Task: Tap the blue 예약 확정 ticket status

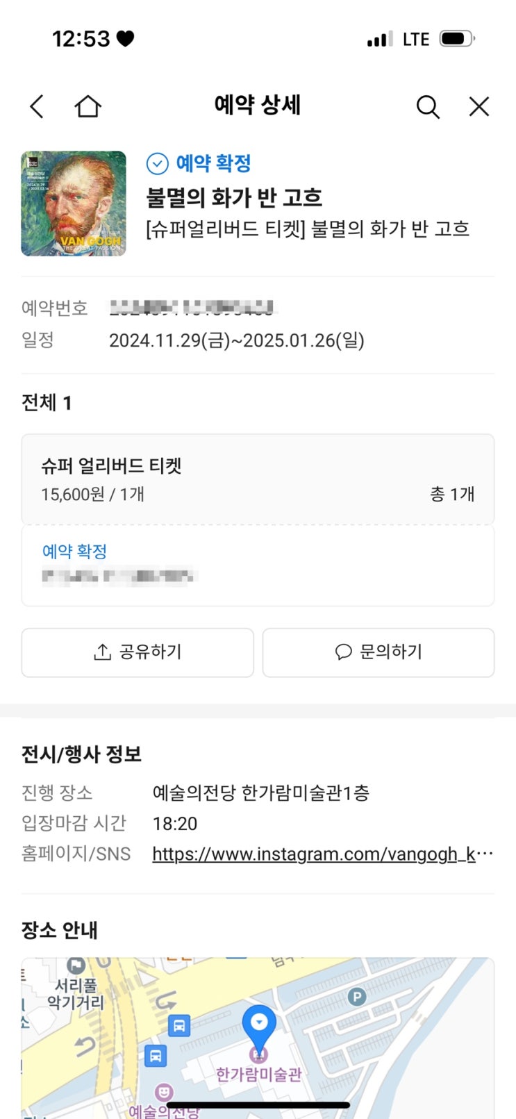Action: pyautogui.click(x=75, y=552)
